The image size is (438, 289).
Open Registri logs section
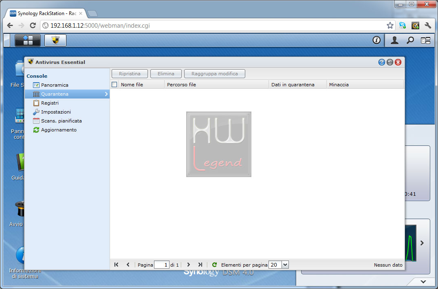(x=67, y=103)
